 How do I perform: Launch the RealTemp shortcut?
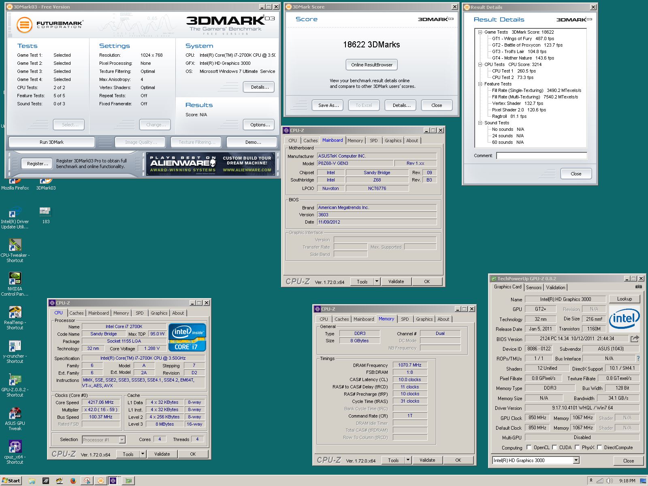click(x=15, y=318)
